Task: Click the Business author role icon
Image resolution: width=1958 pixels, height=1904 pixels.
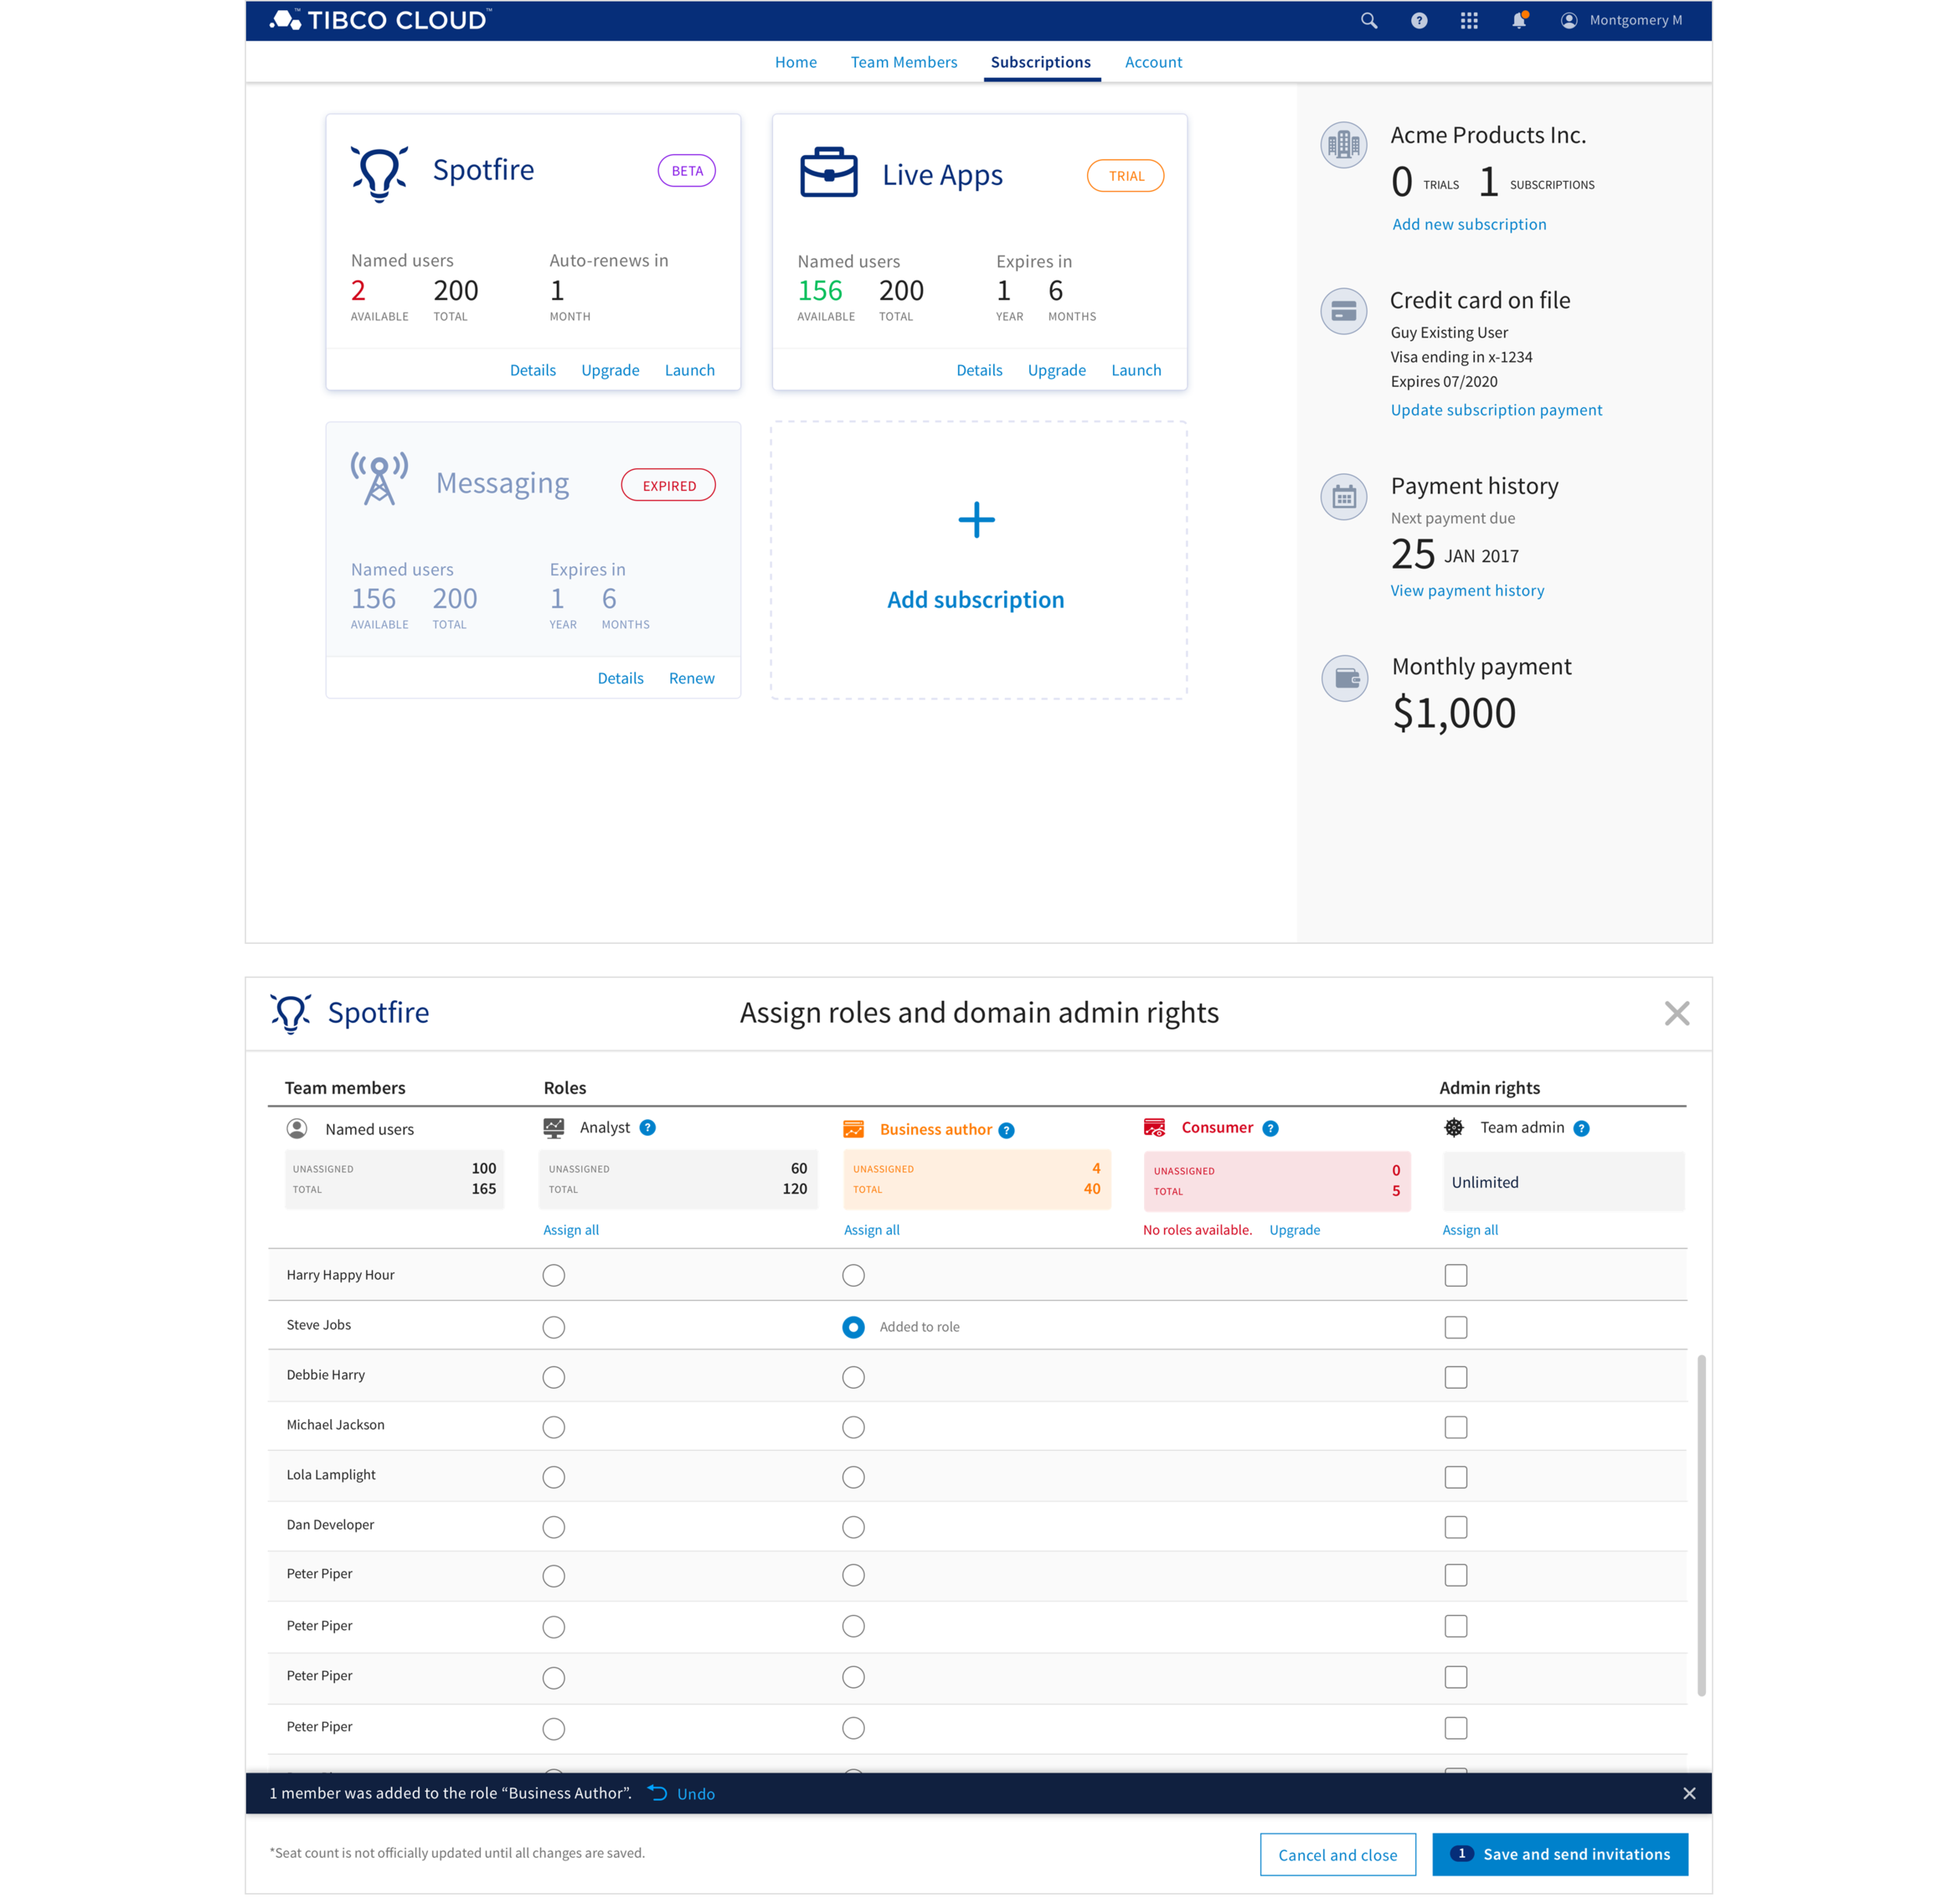Action: (x=853, y=1129)
